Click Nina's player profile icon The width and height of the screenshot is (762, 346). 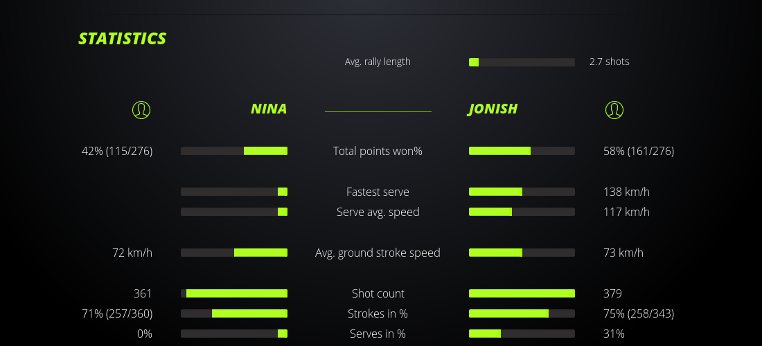coord(141,110)
